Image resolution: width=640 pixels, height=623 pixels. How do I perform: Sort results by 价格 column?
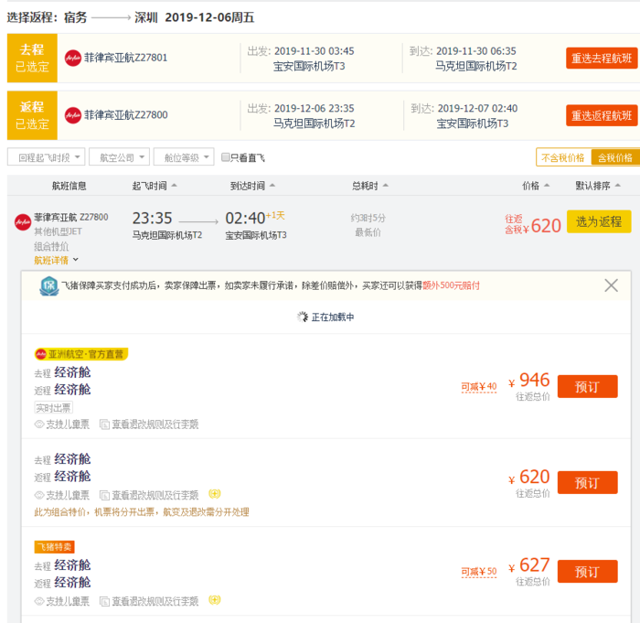tap(536, 186)
